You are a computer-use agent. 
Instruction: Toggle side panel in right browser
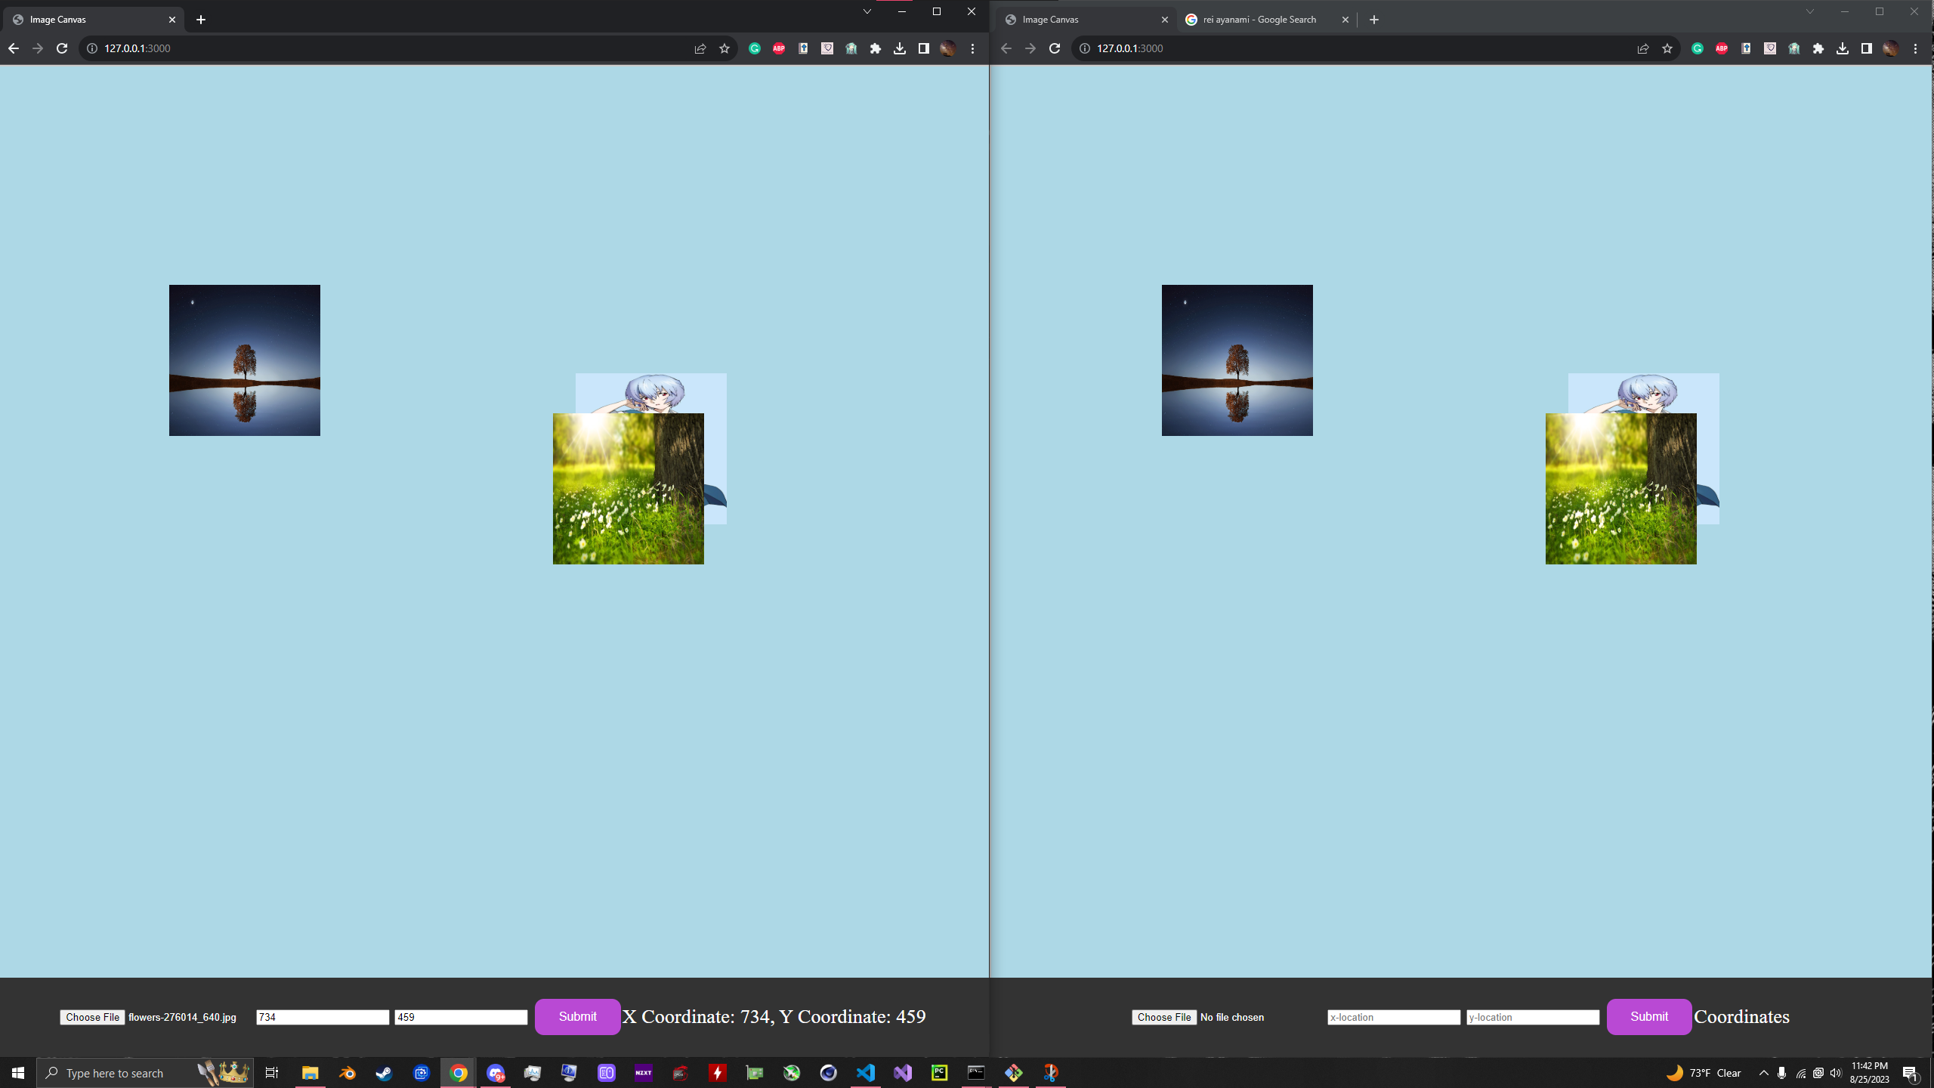[x=1867, y=48]
